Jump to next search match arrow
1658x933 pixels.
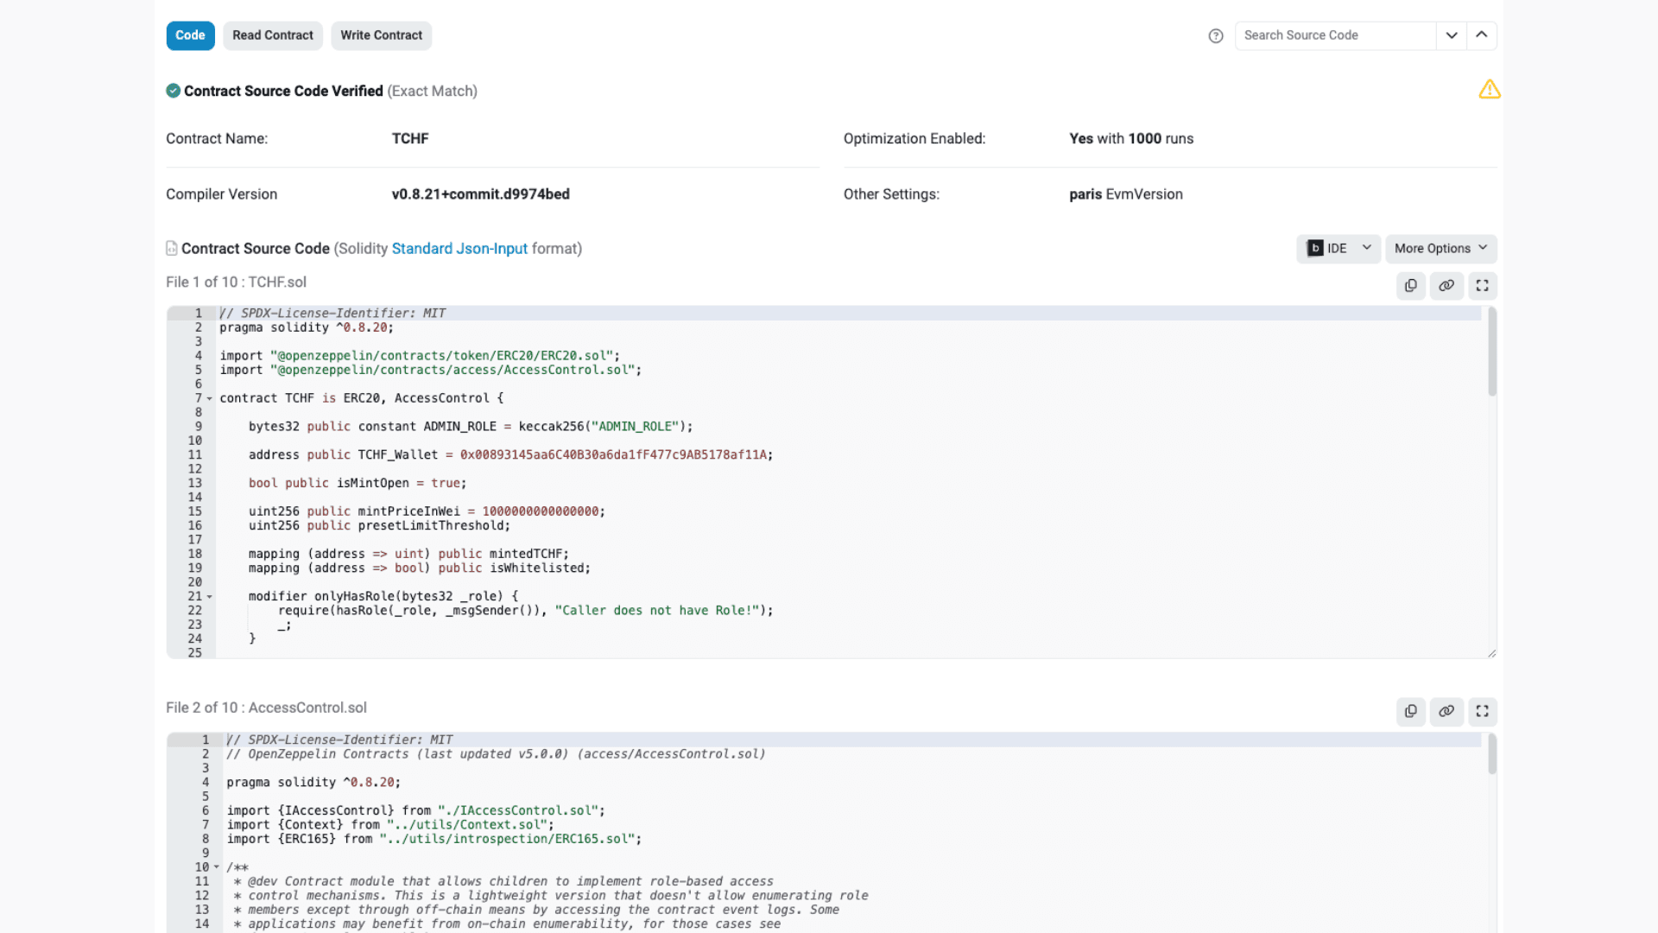[1452, 35]
